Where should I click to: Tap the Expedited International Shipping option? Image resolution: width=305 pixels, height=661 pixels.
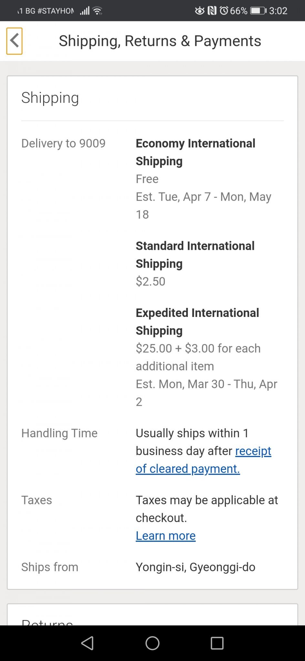[197, 321]
